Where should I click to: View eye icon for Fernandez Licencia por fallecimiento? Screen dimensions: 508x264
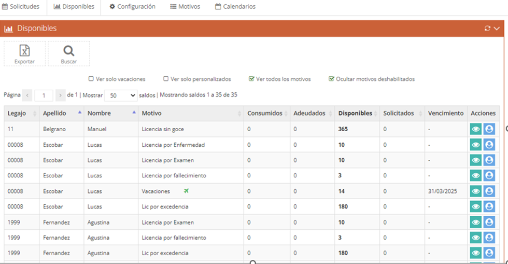click(476, 238)
